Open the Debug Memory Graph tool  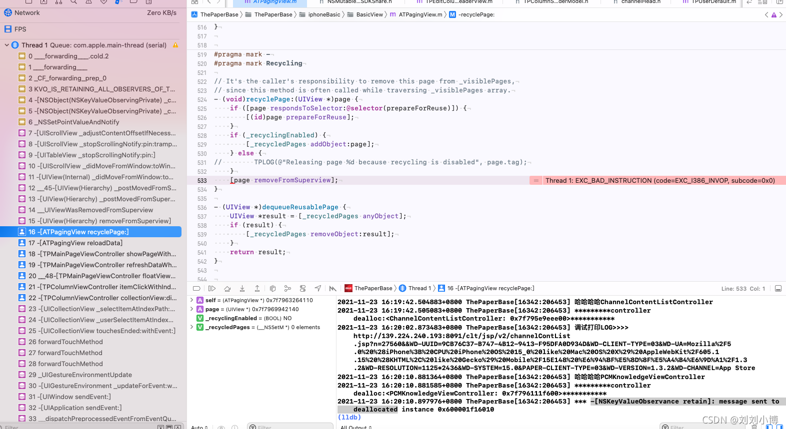tap(287, 288)
